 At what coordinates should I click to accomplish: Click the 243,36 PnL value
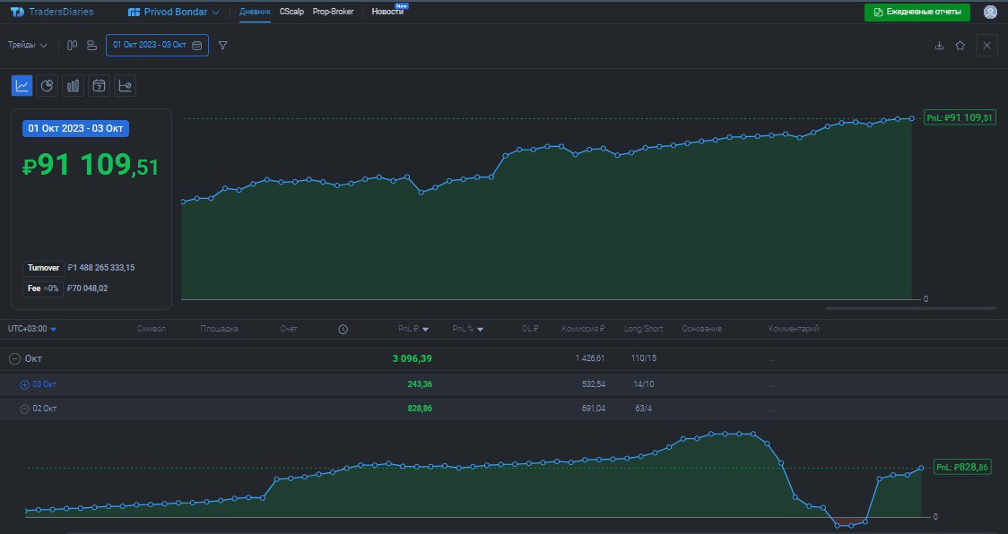(x=420, y=384)
